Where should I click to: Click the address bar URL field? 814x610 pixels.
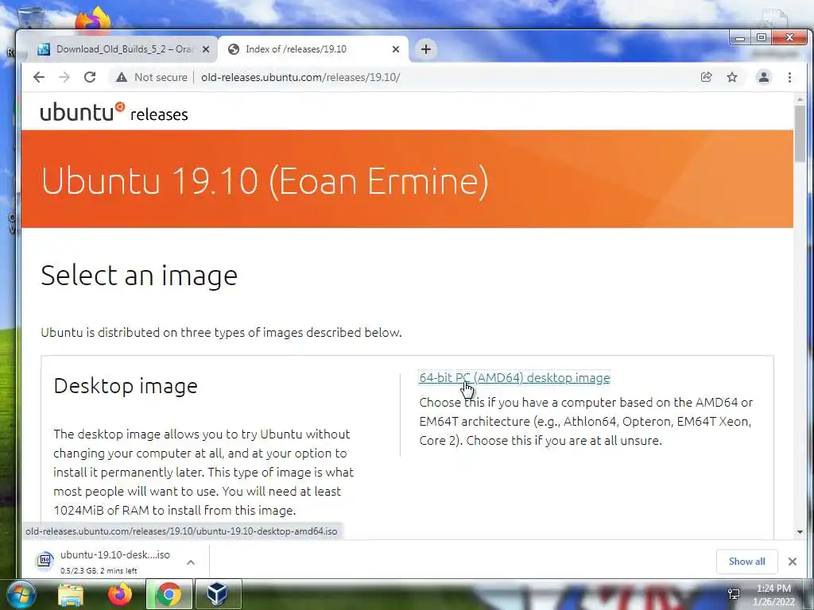click(300, 77)
